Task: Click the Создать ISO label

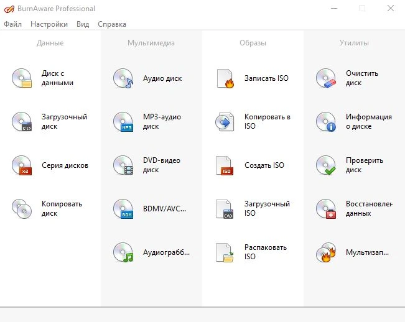Action: 264,165
